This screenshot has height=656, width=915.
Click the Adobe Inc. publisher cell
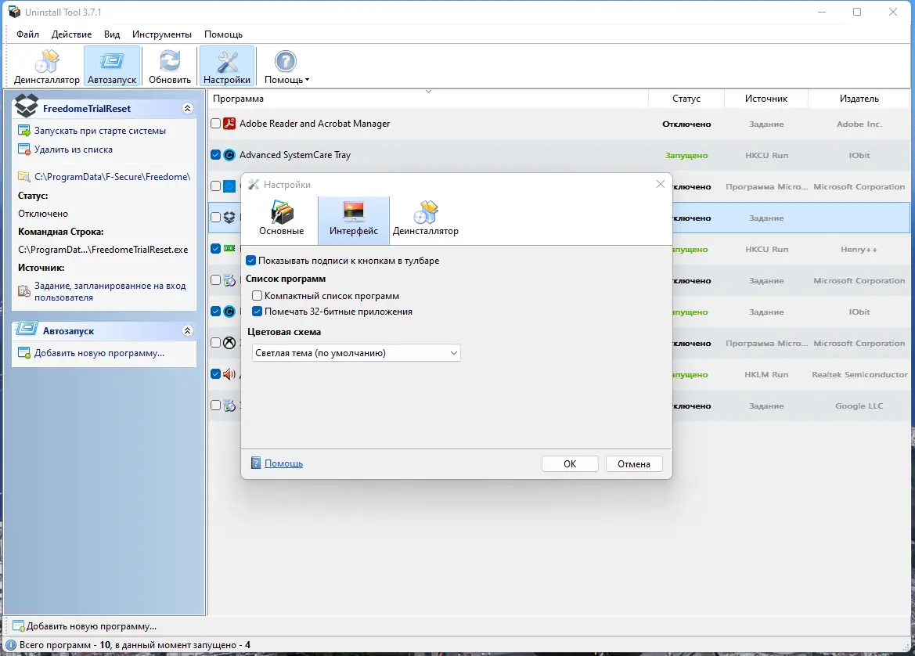[859, 124]
